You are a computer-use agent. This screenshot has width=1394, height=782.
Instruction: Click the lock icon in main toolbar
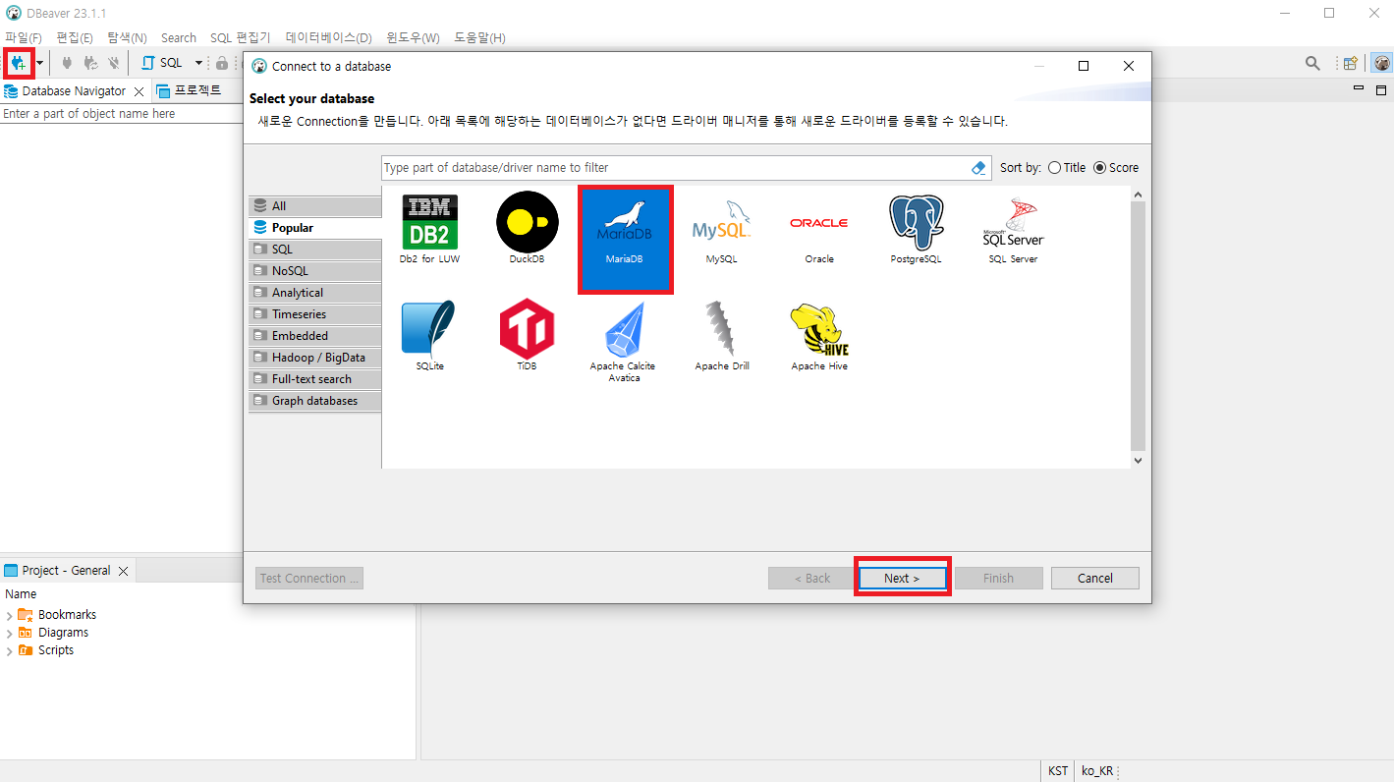coord(222,63)
